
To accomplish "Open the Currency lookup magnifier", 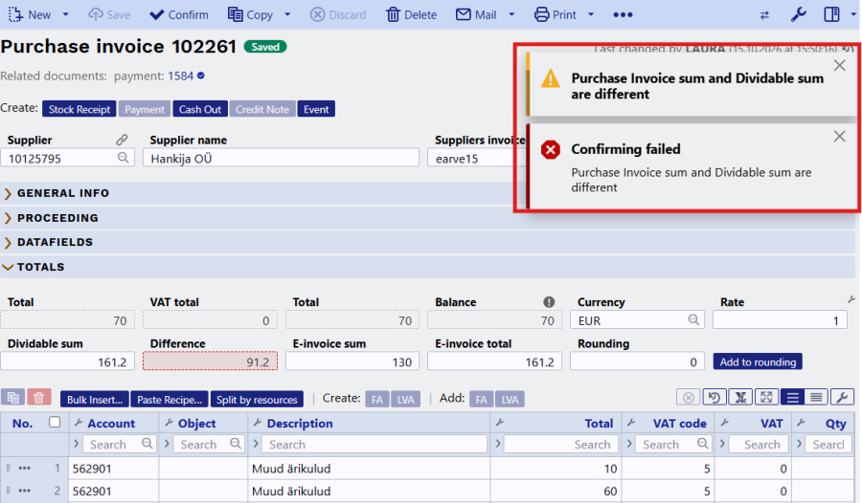I will coord(693,319).
